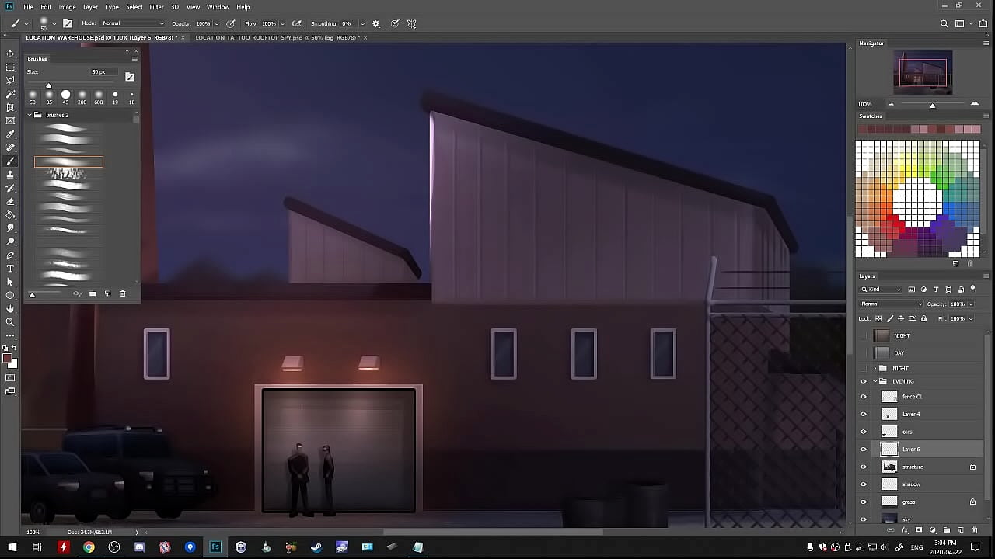Select the Clone Stamp tool
995x559 pixels.
tap(10, 175)
